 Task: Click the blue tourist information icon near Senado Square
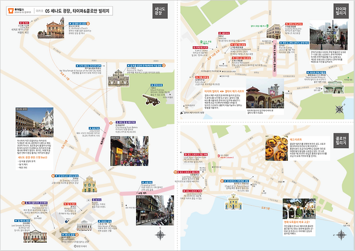[66, 221]
